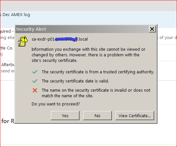This screenshot has width=177, height=147.
Task: Click green checkmark beside trusted authority line
Action: click(x=35, y=72)
